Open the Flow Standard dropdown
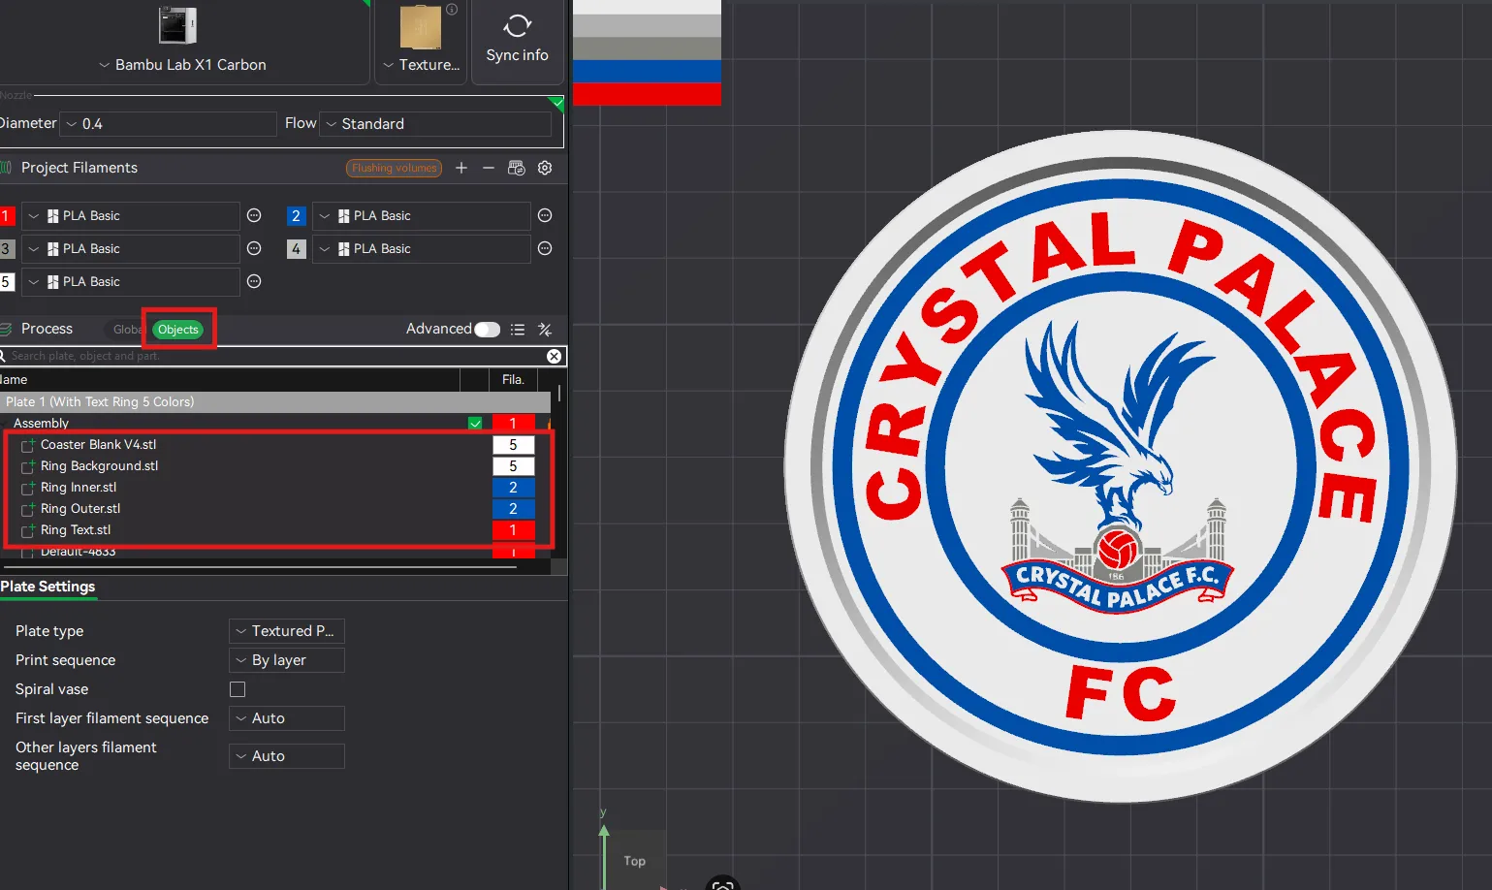 (x=435, y=124)
